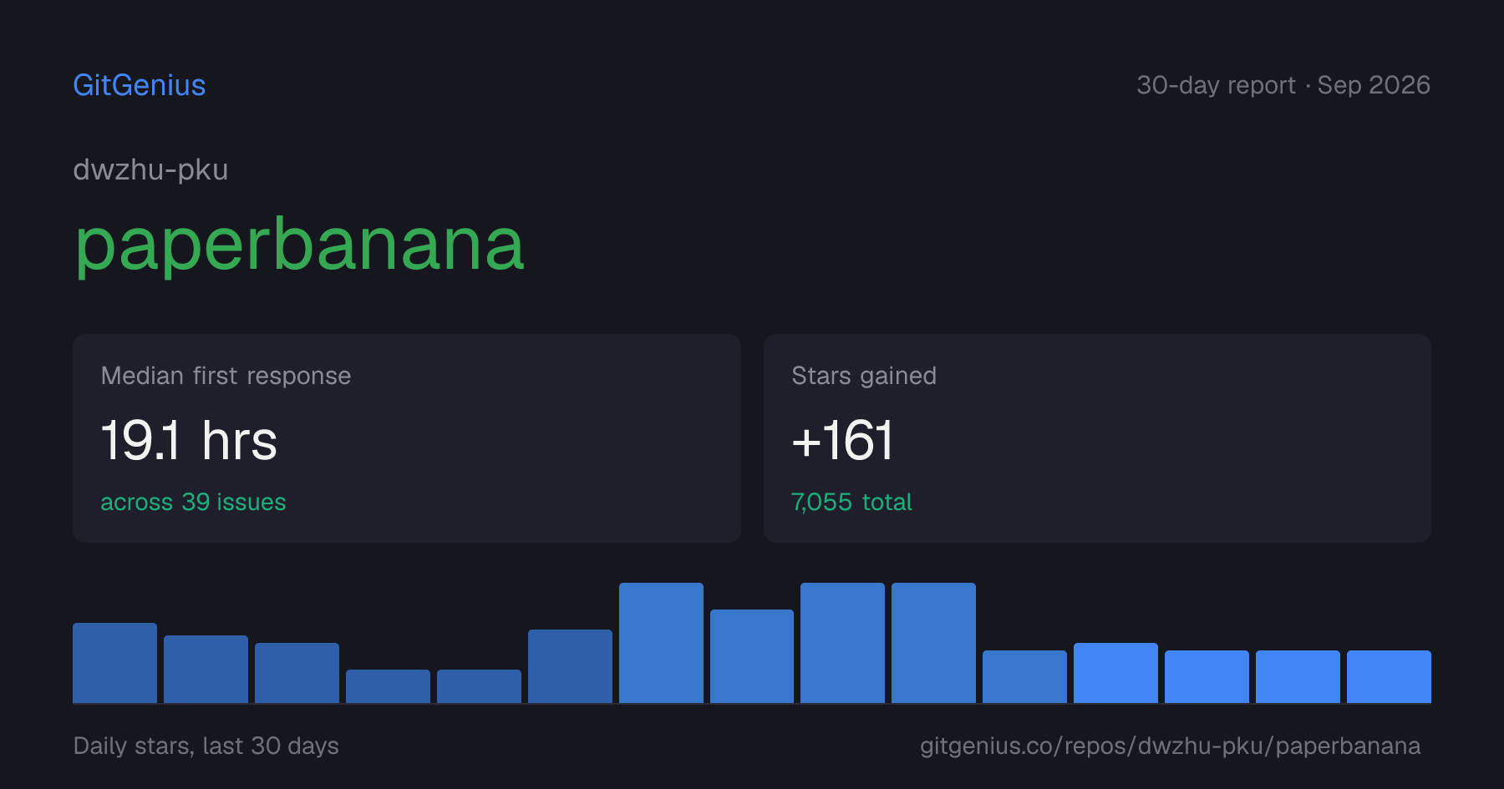Click the across 39 issues text
This screenshot has width=1504, height=789.
tap(193, 502)
